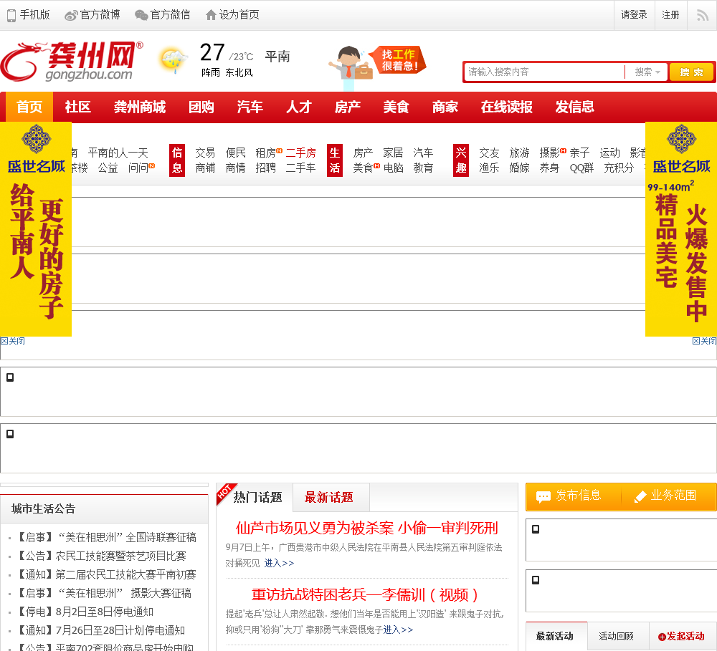Open headline 仙芦市场见义勇为被杀案 小偷一审判死刑
Screen dimensions: 717x651
click(x=366, y=528)
